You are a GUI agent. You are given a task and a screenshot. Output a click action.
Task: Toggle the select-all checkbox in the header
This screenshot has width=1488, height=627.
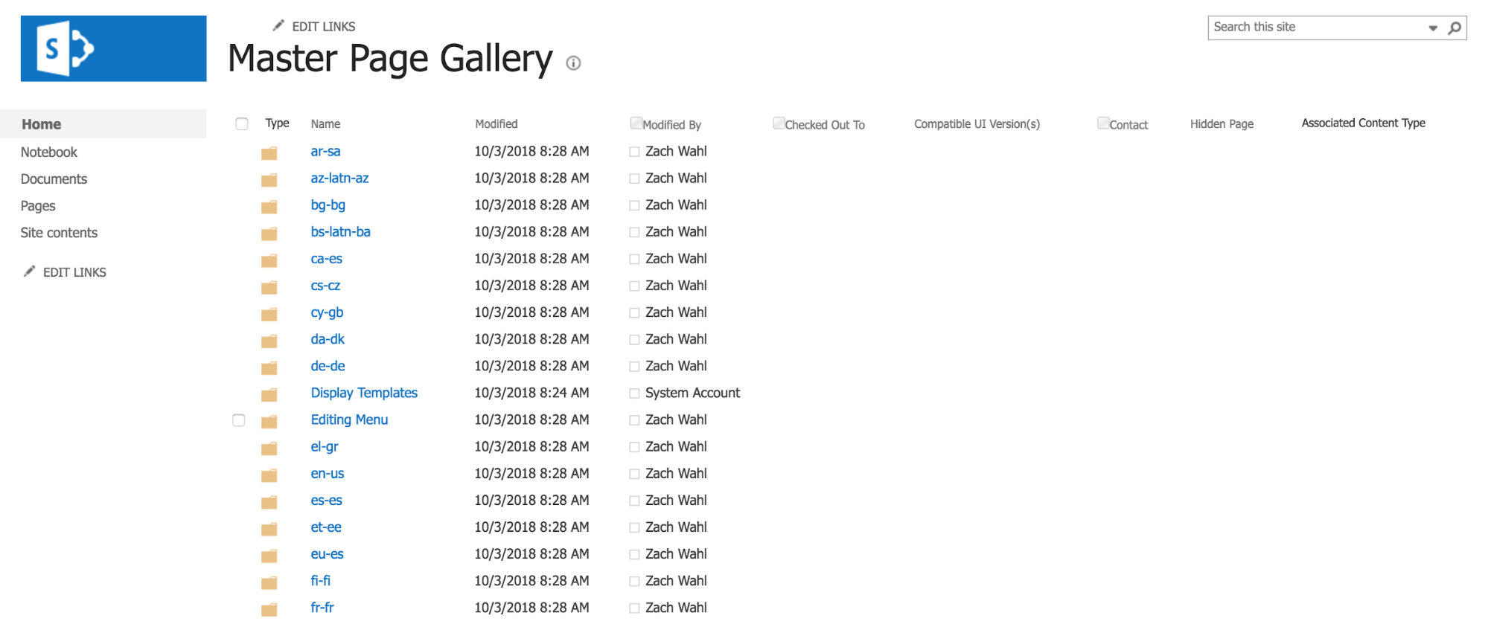(242, 123)
